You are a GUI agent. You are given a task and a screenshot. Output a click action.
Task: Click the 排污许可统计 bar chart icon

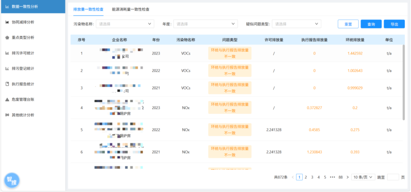[x=7, y=53]
